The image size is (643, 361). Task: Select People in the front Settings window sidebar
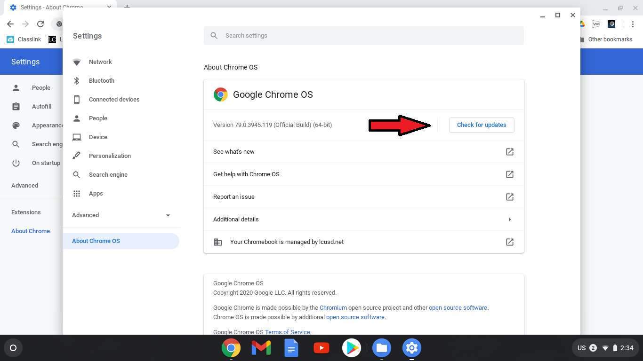pos(98,118)
